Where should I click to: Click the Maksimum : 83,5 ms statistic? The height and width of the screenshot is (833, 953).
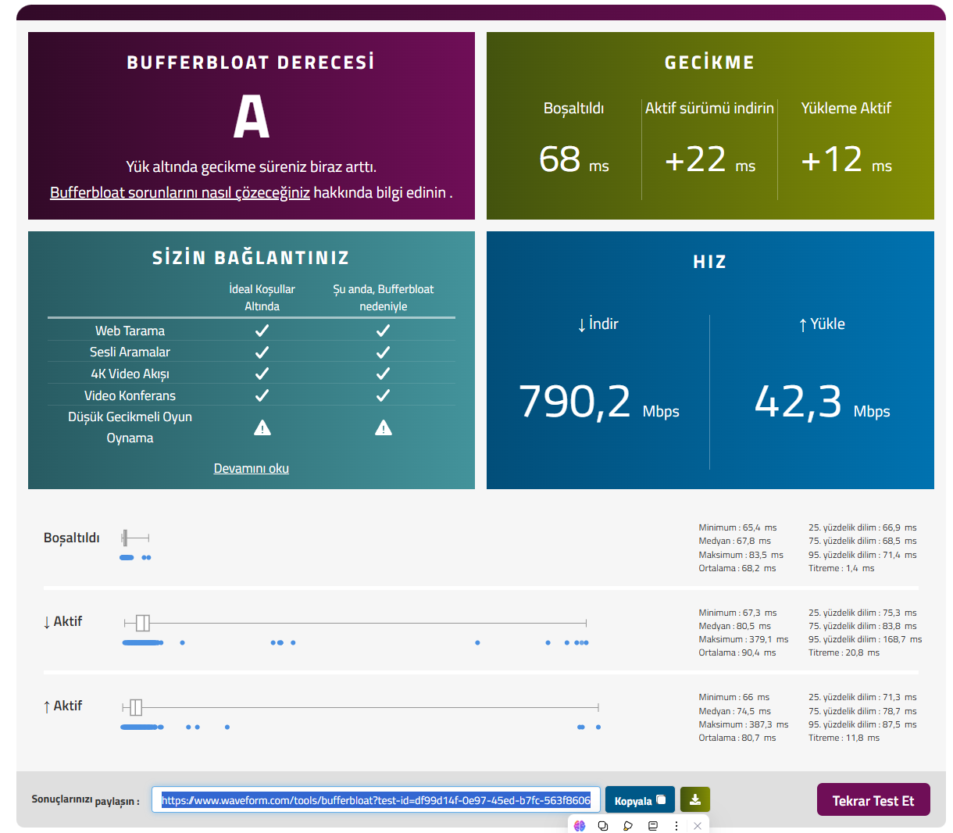(x=741, y=555)
